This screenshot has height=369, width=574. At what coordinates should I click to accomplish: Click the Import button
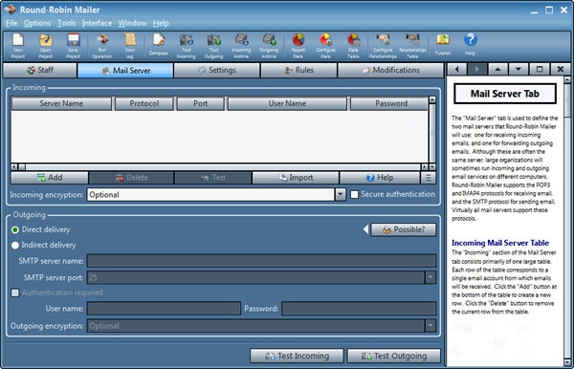[296, 178]
